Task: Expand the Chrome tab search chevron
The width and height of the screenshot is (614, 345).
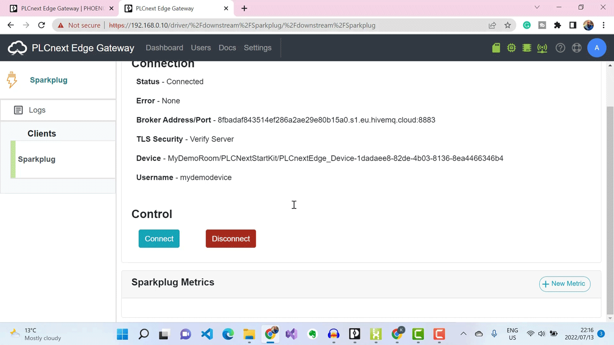Action: [x=537, y=7]
